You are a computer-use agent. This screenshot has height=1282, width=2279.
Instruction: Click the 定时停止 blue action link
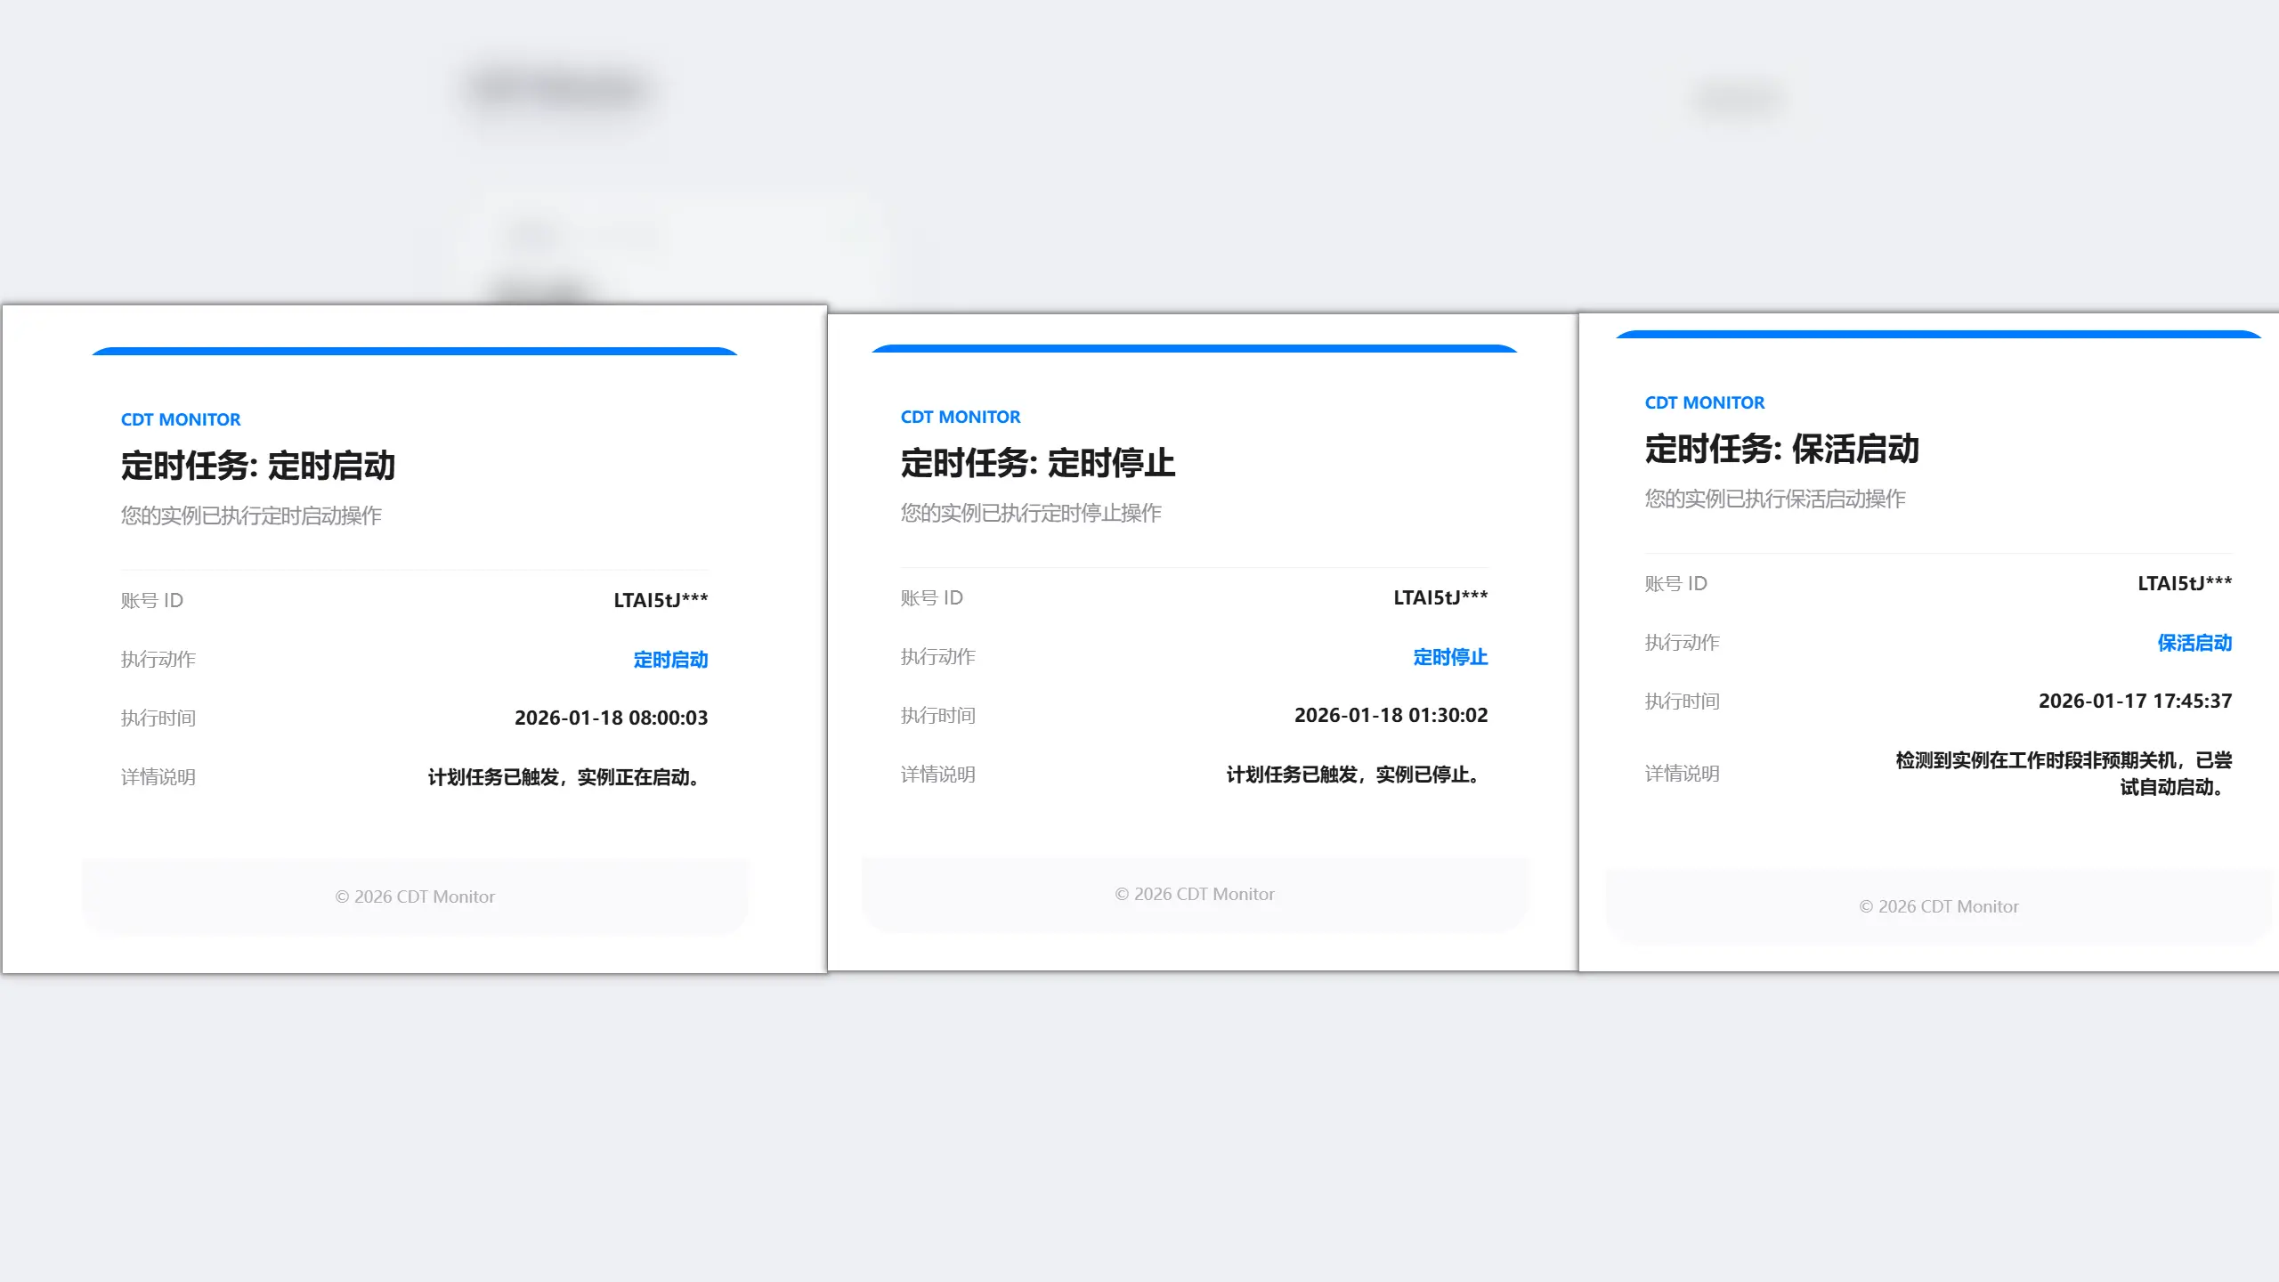click(1449, 657)
